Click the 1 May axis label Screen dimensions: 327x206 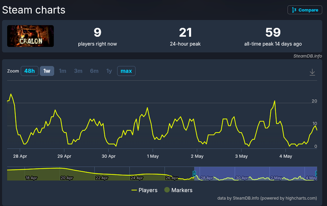pos(153,156)
